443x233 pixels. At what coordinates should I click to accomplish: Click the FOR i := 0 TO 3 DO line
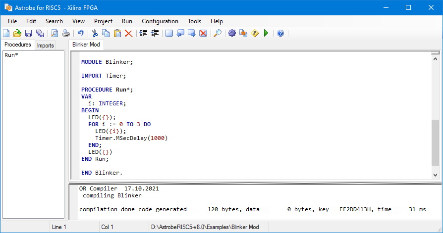[119, 124]
